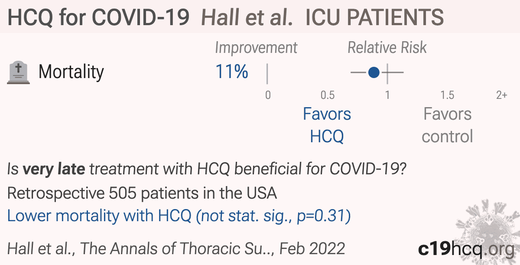Click the vertical line at risk 1

tap(387, 73)
